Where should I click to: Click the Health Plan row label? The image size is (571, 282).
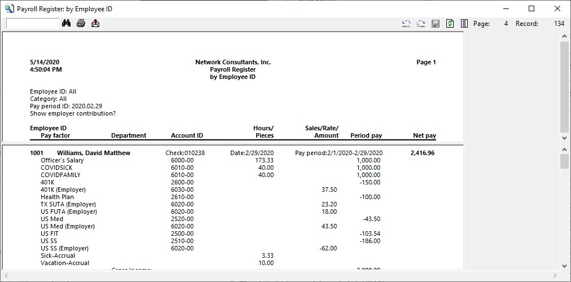(x=57, y=197)
